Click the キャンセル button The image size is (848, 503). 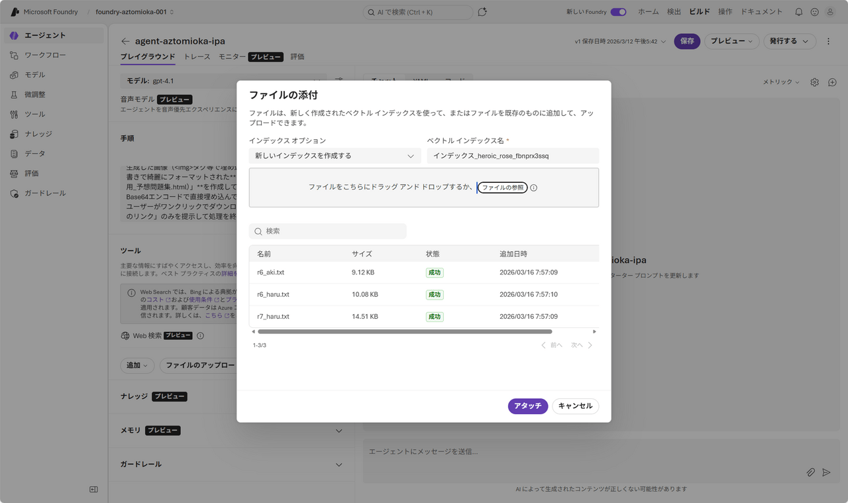[575, 406]
